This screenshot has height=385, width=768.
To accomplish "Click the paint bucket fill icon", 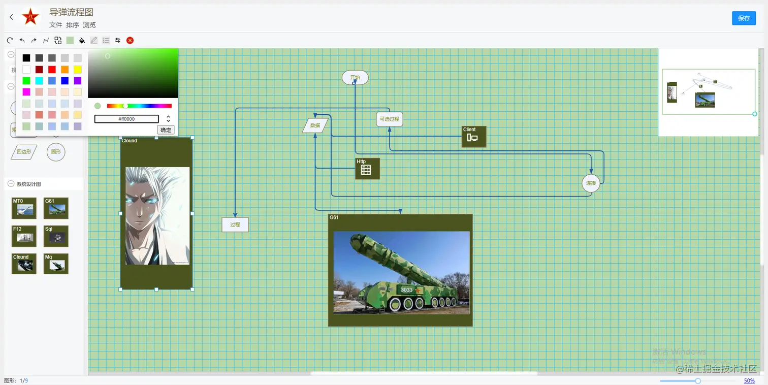I will coord(82,40).
